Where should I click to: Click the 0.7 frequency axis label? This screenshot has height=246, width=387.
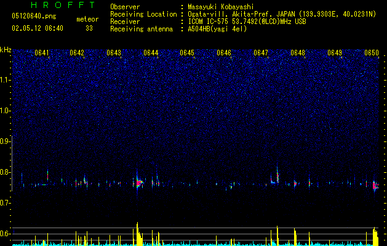pyautogui.click(x=6, y=203)
